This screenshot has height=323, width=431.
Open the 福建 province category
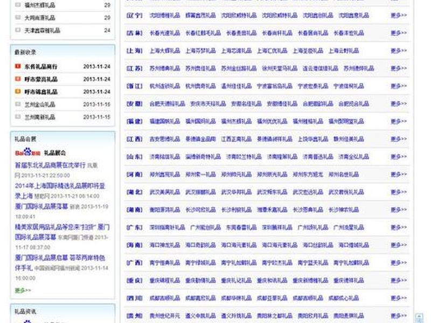pos(134,122)
